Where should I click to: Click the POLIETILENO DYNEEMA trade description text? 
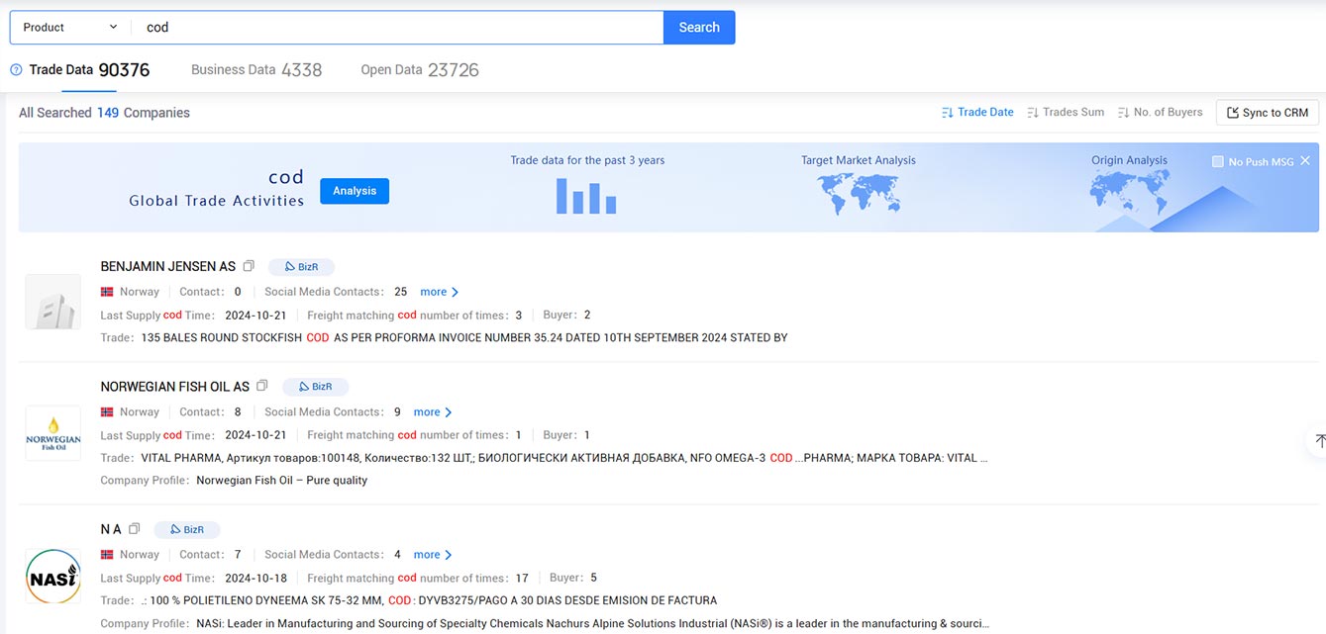pos(429,600)
